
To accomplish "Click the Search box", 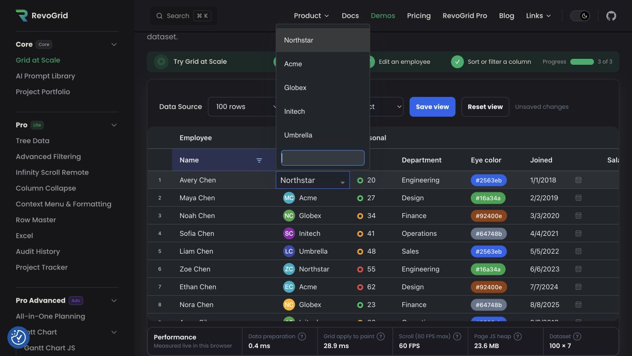I will [x=184, y=16].
